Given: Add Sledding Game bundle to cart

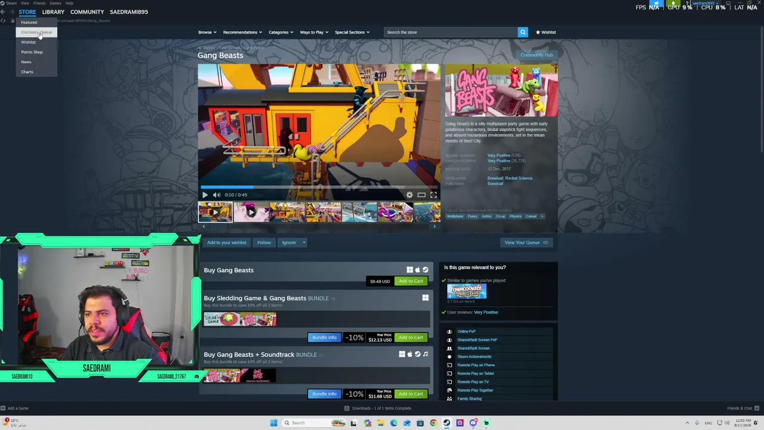Looking at the screenshot, I should [x=411, y=337].
